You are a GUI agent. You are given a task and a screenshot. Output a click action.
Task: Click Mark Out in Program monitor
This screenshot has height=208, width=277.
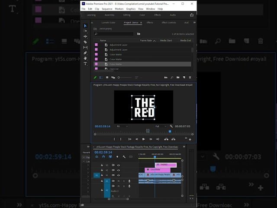click(121, 139)
